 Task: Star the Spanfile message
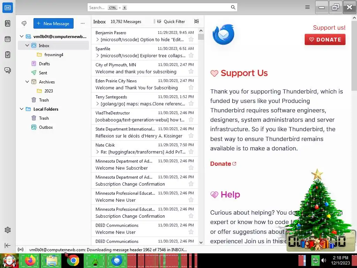pos(191,55)
